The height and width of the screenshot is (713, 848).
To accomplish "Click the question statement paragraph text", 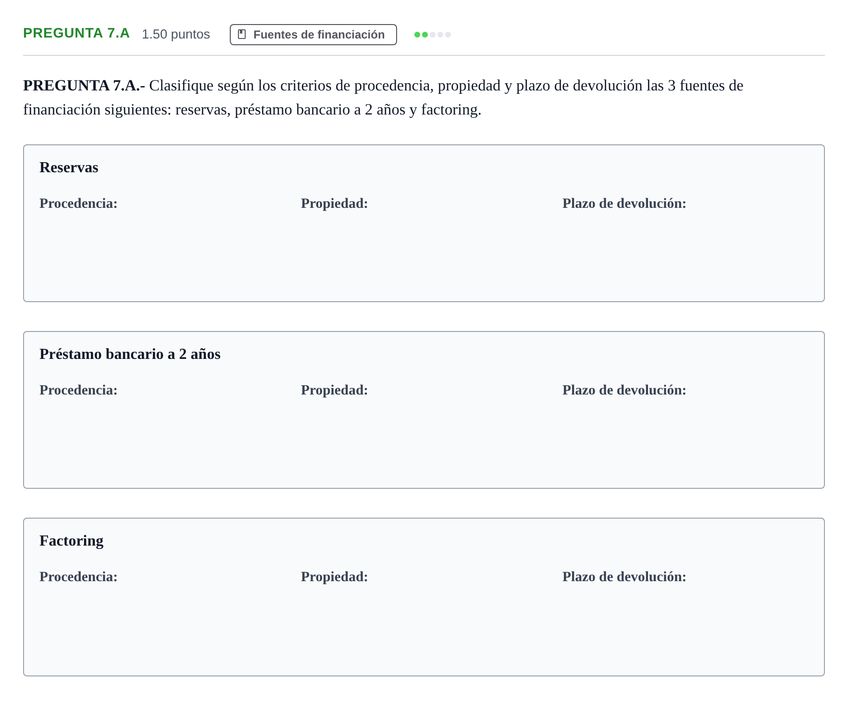I will point(383,98).
